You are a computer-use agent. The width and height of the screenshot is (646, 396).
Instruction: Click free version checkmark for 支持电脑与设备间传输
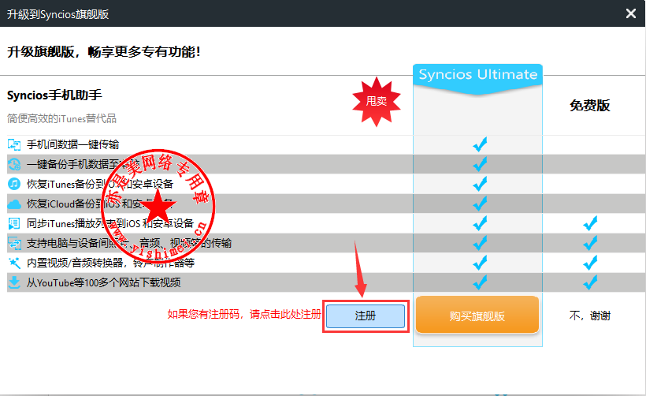click(x=590, y=244)
